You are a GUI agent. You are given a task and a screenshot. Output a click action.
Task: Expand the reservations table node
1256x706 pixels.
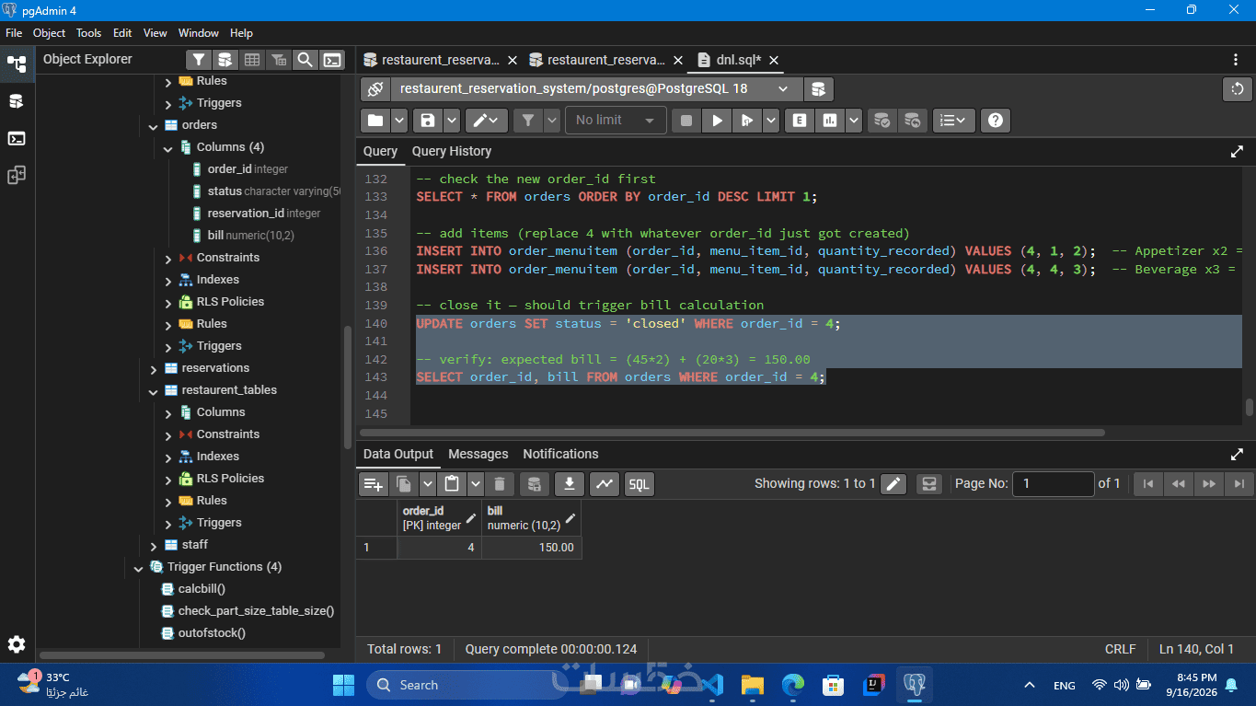click(x=153, y=368)
